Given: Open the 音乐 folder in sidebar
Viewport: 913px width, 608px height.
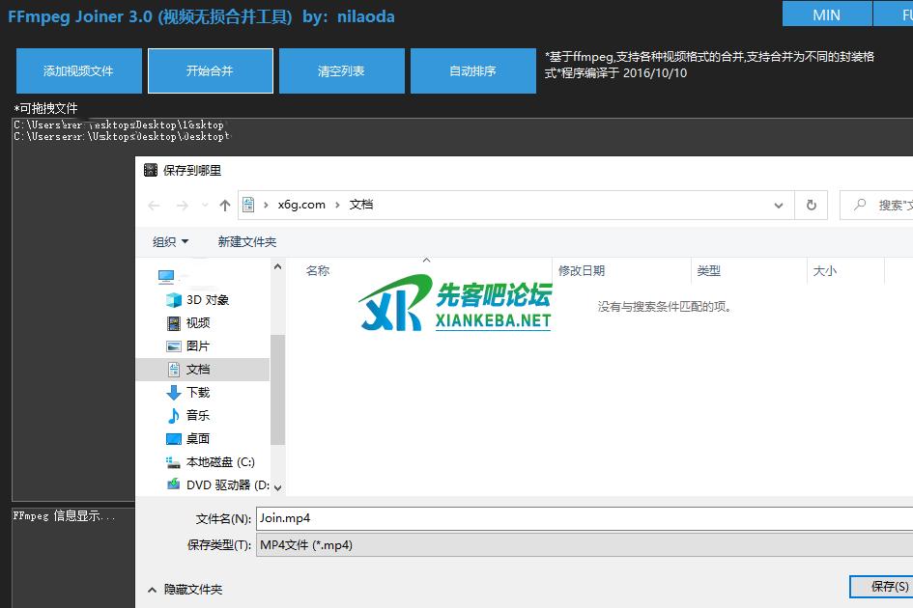Looking at the screenshot, I should [x=197, y=416].
